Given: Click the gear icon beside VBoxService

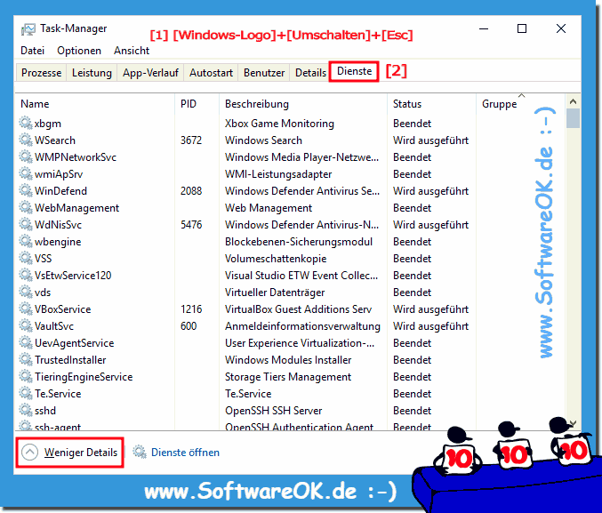Looking at the screenshot, I should pos(26,309).
